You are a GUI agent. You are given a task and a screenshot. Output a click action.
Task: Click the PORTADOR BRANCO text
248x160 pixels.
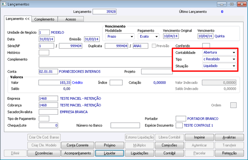(203, 119)
